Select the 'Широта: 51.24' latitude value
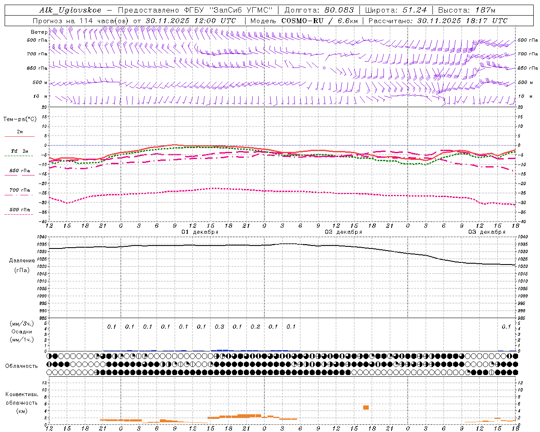The height and width of the screenshot is (432, 540). pyautogui.click(x=396, y=10)
